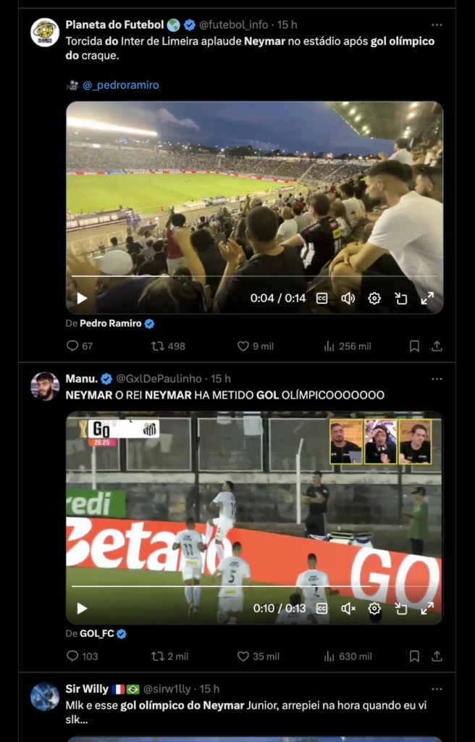View analytics showing 630 mil views
The height and width of the screenshot is (742, 475).
tap(331, 656)
